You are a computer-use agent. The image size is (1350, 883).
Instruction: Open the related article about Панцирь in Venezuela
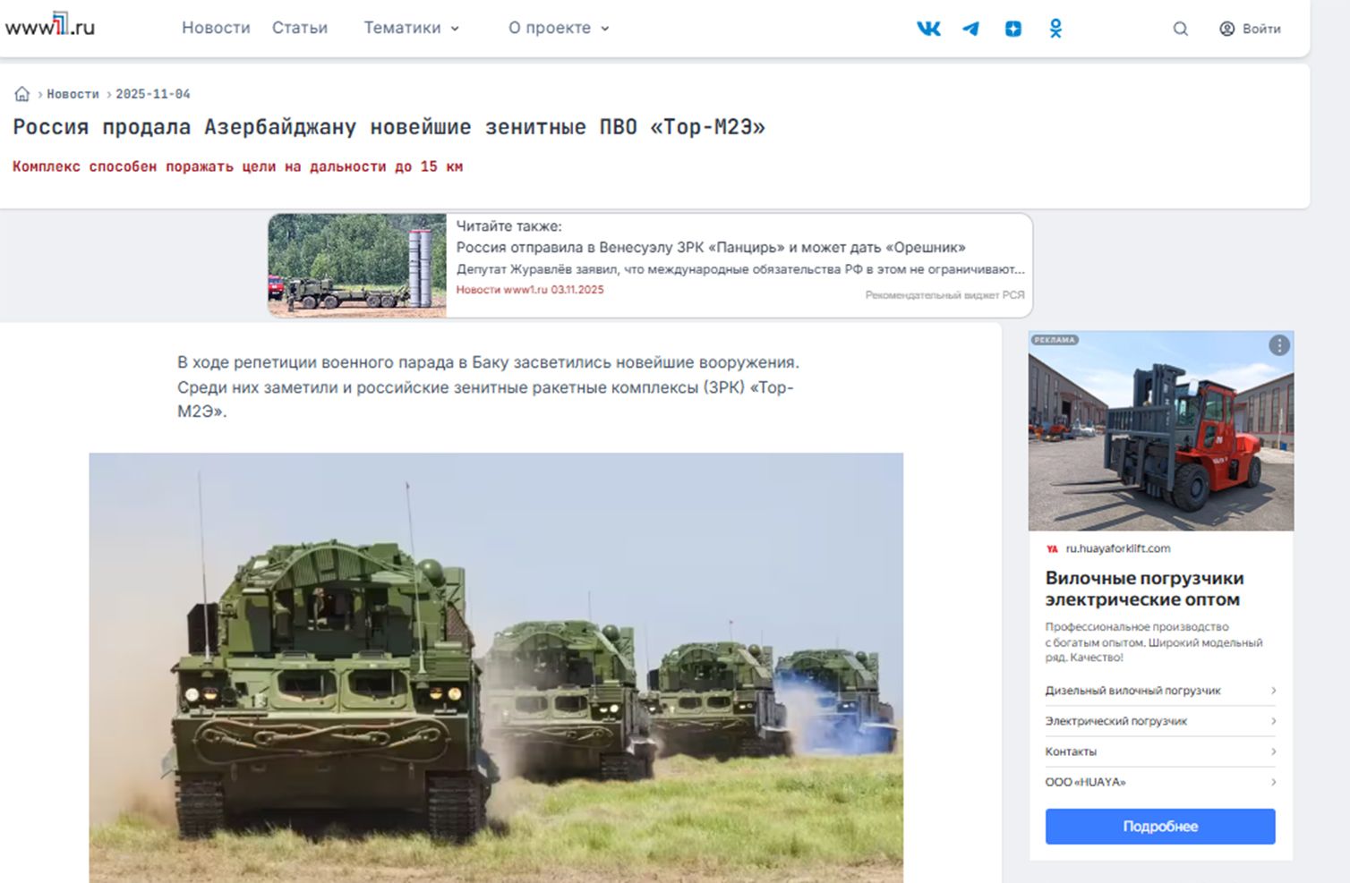click(710, 248)
